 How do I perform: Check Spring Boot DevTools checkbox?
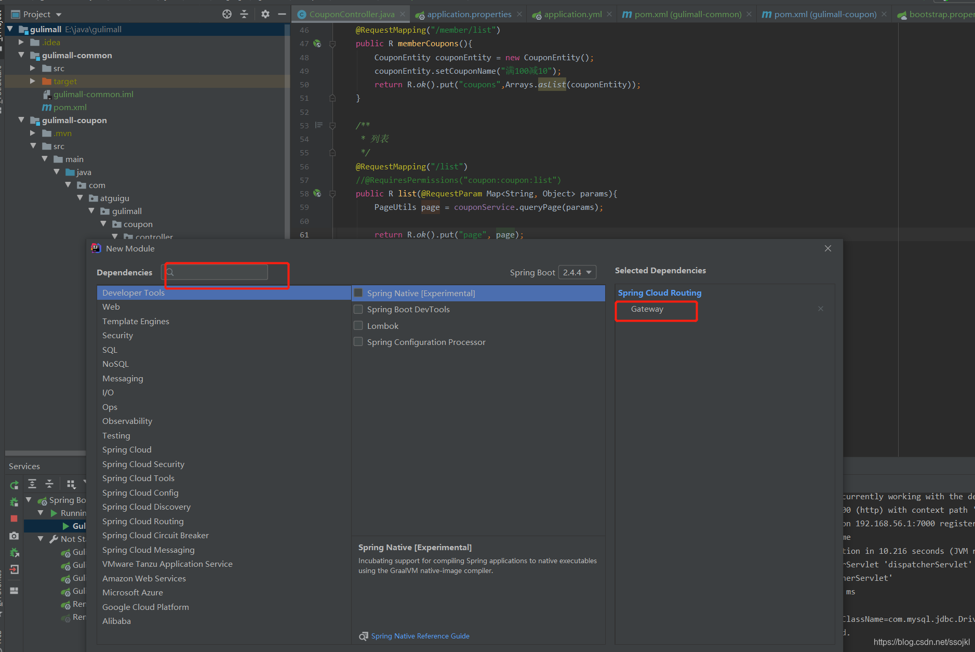point(358,309)
